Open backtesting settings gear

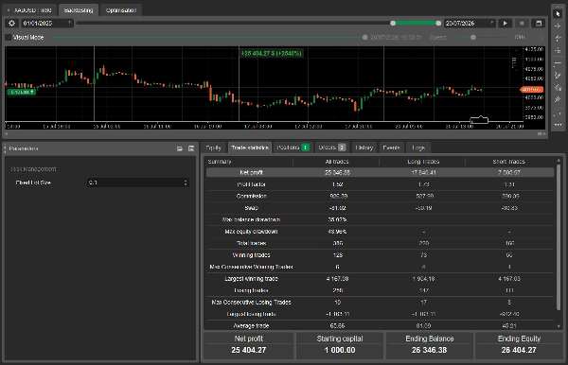[x=11, y=23]
